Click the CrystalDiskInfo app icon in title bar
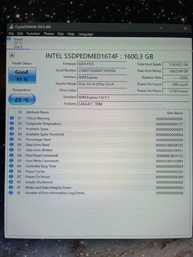 pyautogui.click(x=11, y=27)
